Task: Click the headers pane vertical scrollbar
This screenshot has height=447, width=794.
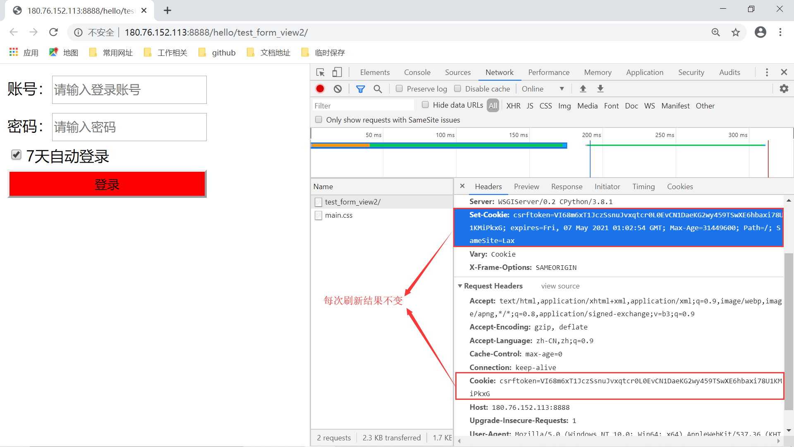Action: (x=789, y=331)
